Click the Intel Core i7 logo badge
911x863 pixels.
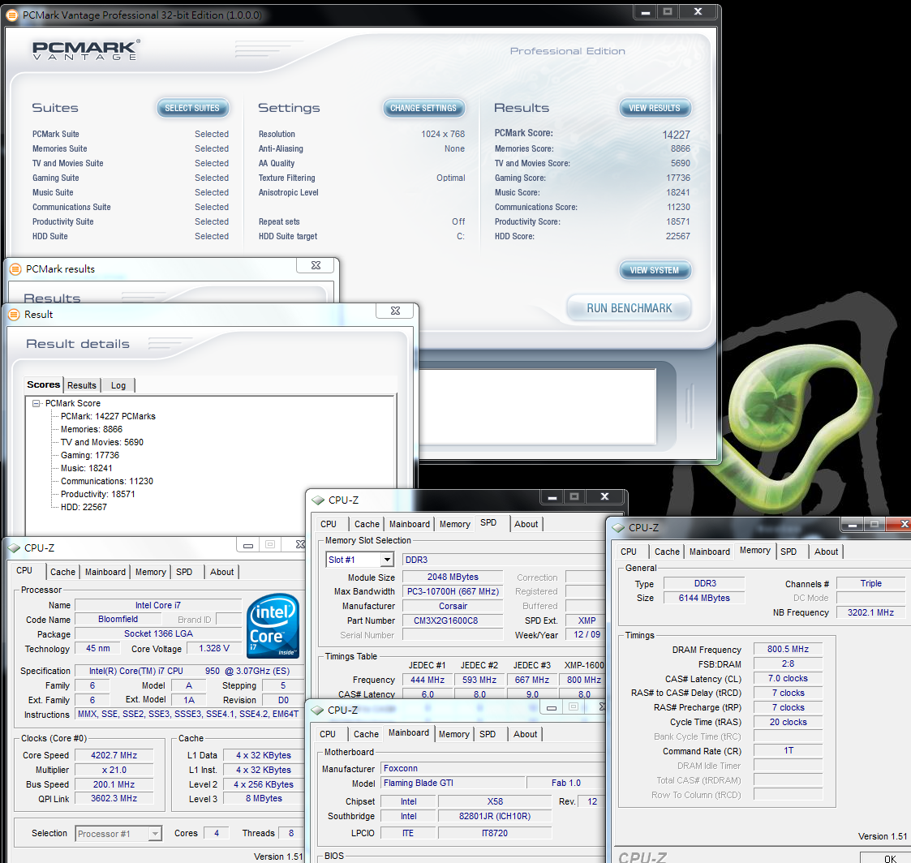click(x=273, y=625)
